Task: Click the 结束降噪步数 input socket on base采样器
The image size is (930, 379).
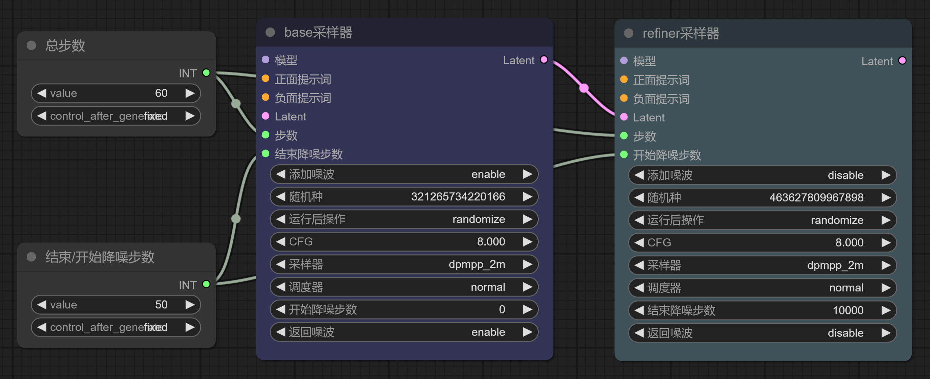Action: pyautogui.click(x=266, y=154)
